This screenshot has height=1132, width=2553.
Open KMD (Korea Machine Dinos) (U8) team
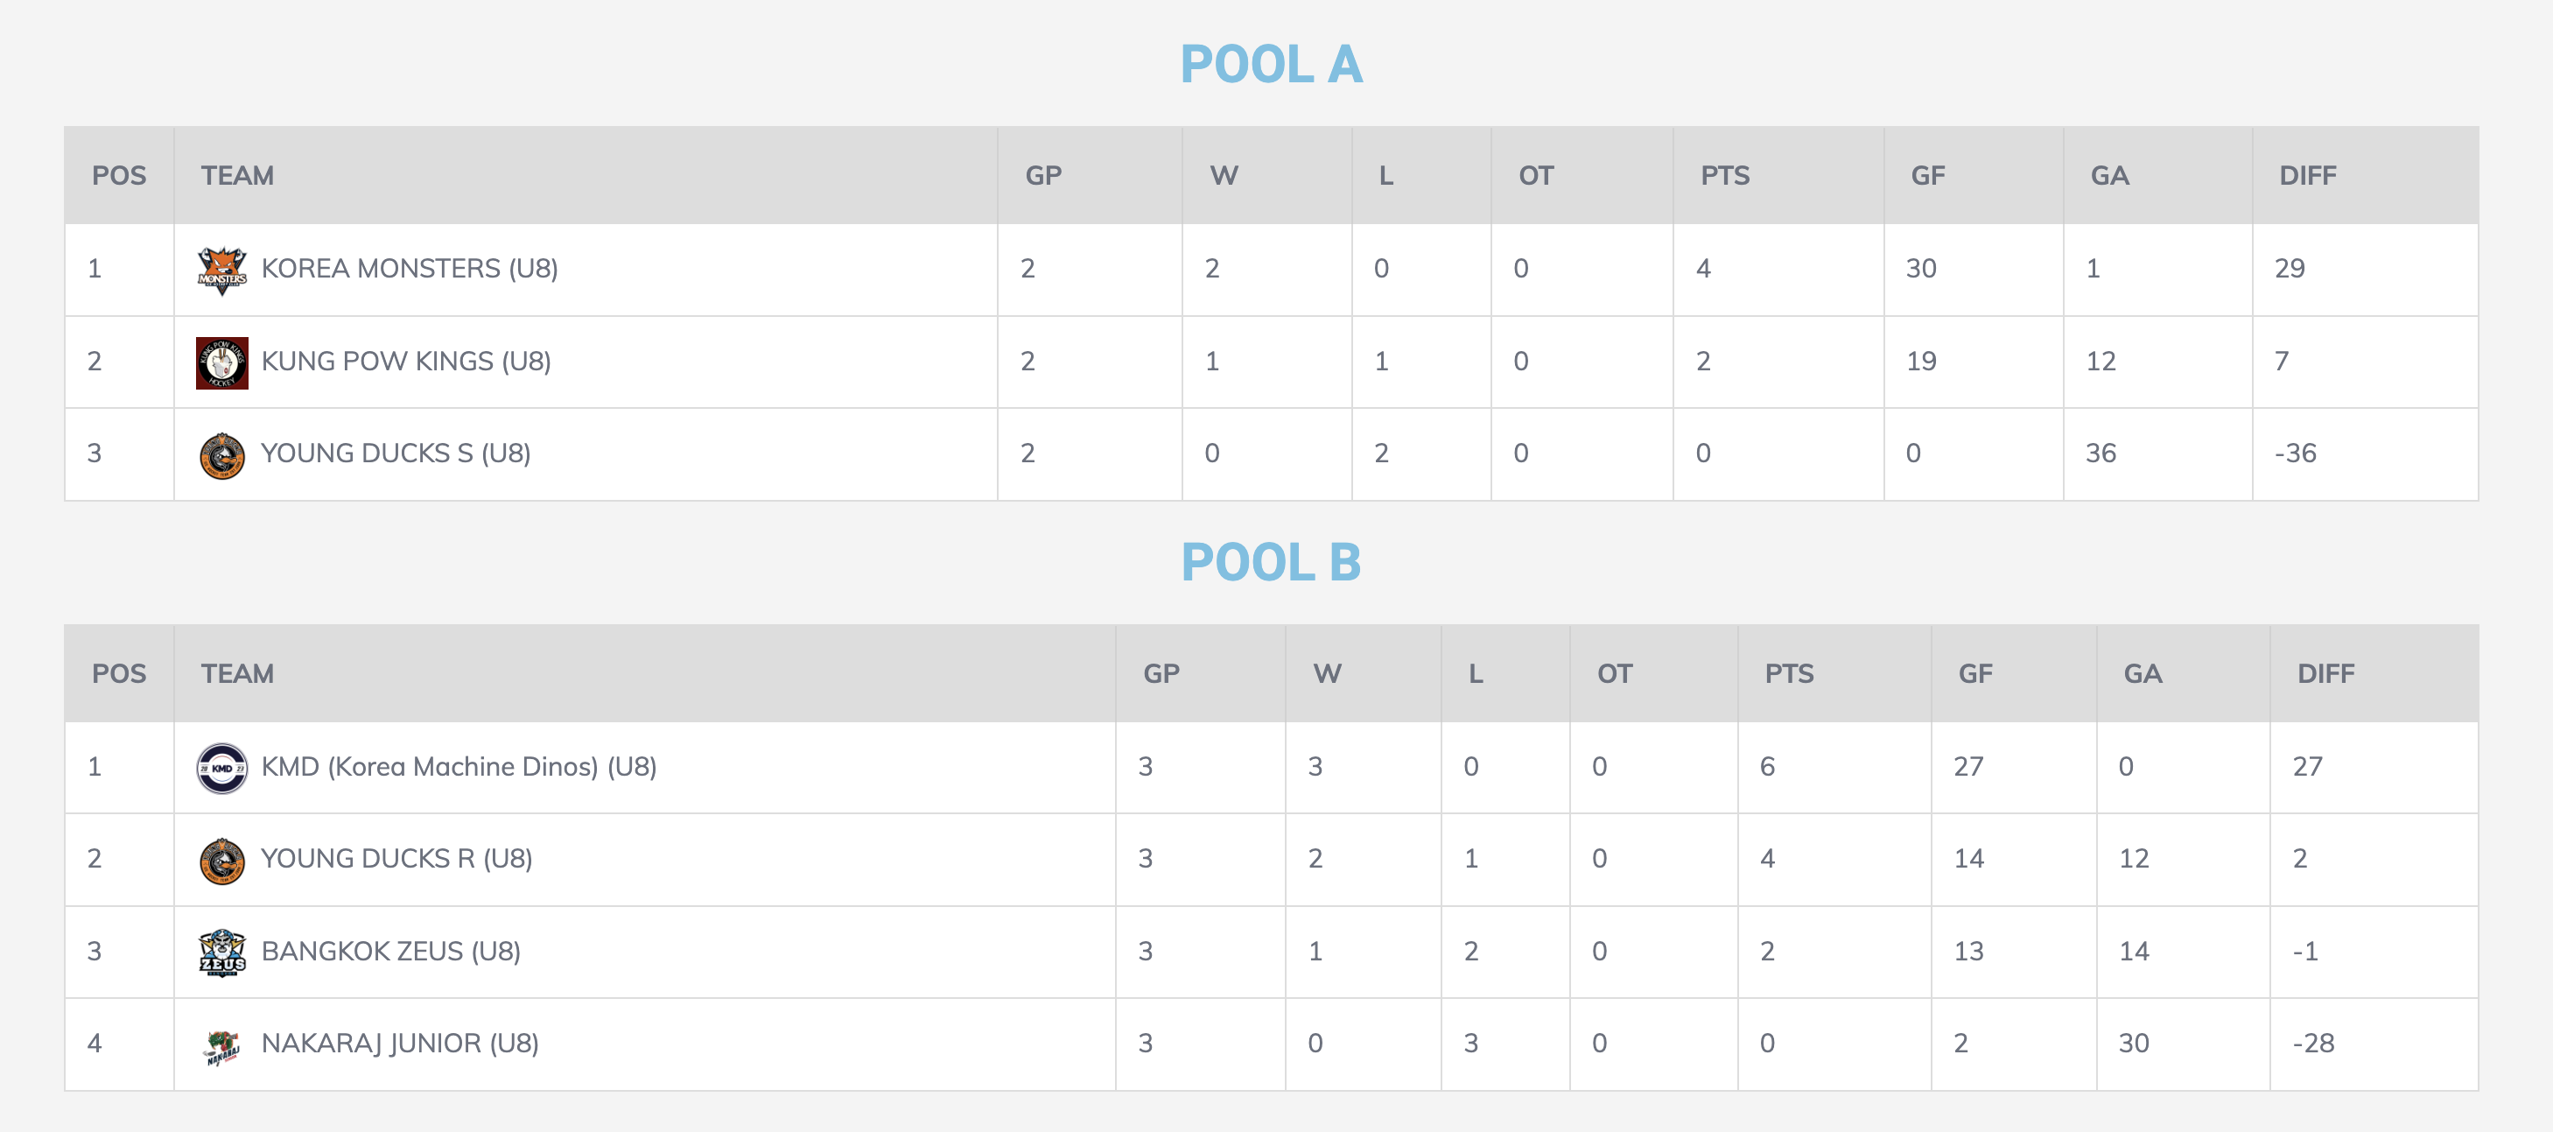coord(459,767)
